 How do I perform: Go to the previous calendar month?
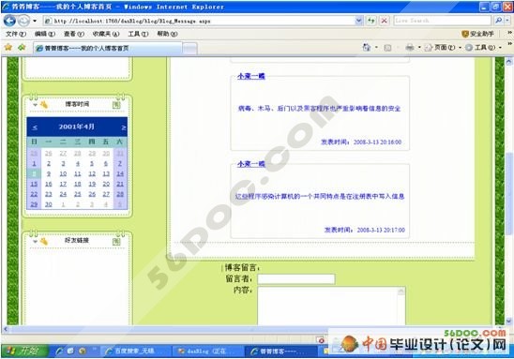click(x=35, y=127)
